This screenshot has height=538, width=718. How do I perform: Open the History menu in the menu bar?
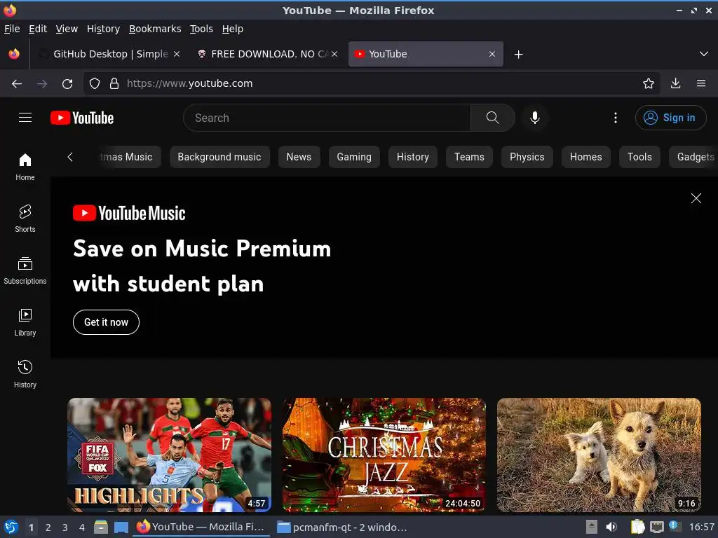click(x=103, y=29)
